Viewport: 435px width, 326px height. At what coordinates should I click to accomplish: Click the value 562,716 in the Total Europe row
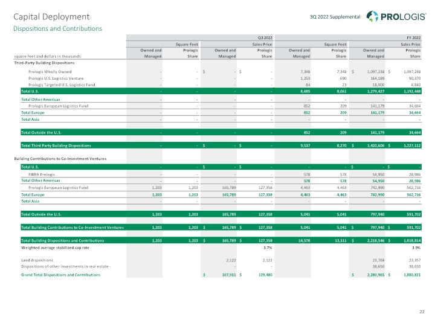(414, 195)
